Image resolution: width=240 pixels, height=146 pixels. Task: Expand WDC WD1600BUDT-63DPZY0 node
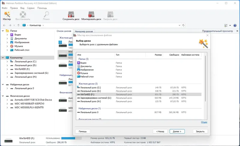[x=7, y=104]
